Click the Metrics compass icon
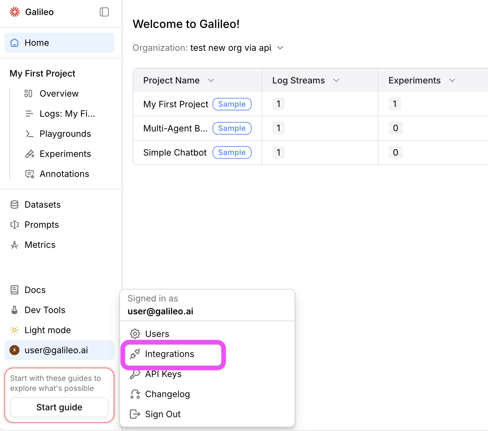The height and width of the screenshot is (431, 488). pyautogui.click(x=14, y=245)
